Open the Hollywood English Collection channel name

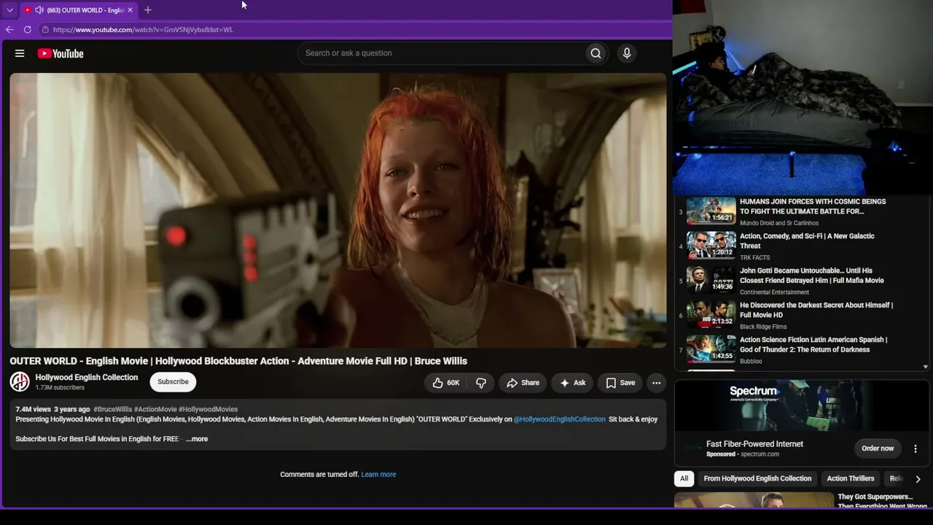click(x=87, y=377)
